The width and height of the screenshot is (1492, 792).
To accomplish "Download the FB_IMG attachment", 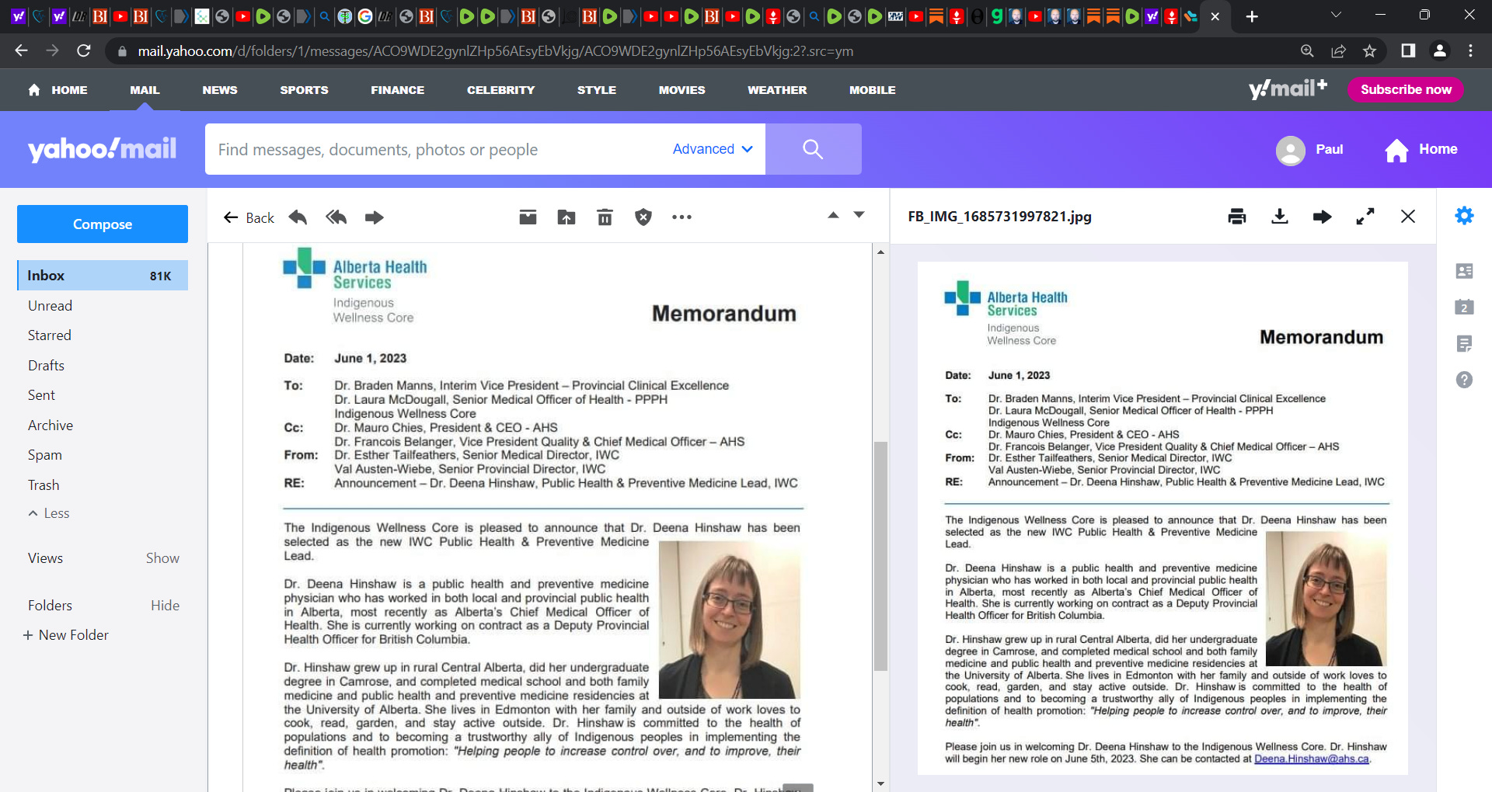I will pyautogui.click(x=1280, y=217).
